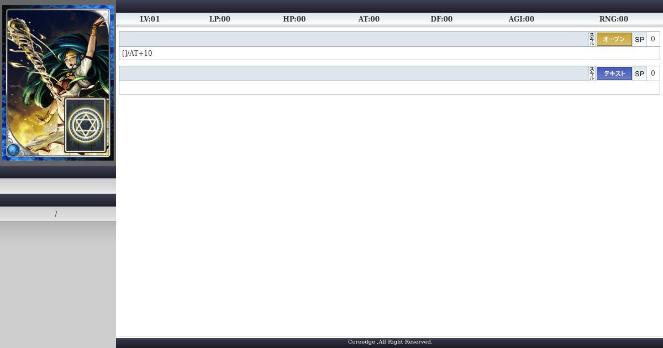Click the SP value 0 in オープン row
The width and height of the screenshot is (663, 348).
coord(653,39)
